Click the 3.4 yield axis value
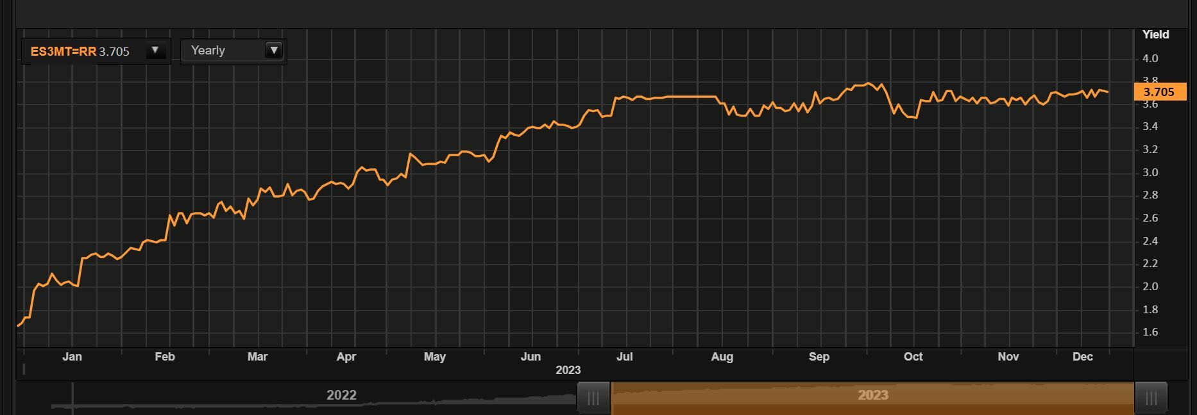 tap(1150, 127)
